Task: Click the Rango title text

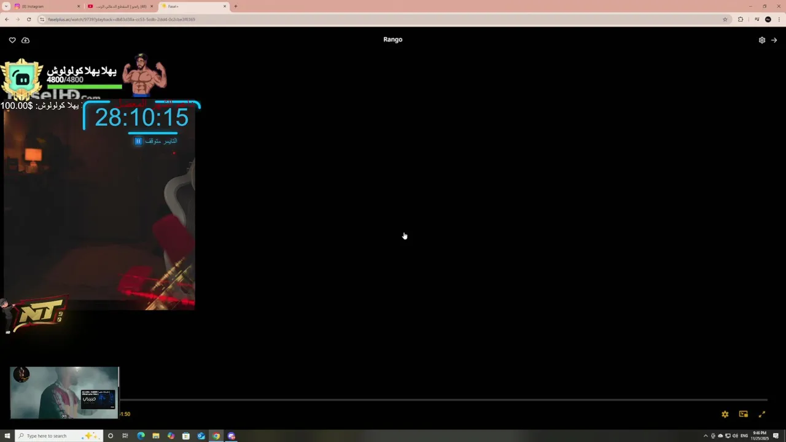Action: coord(393,39)
